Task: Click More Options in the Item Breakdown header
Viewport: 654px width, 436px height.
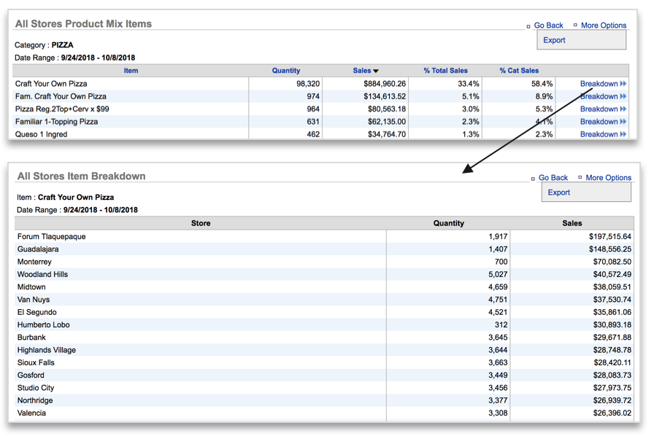Action: point(608,177)
